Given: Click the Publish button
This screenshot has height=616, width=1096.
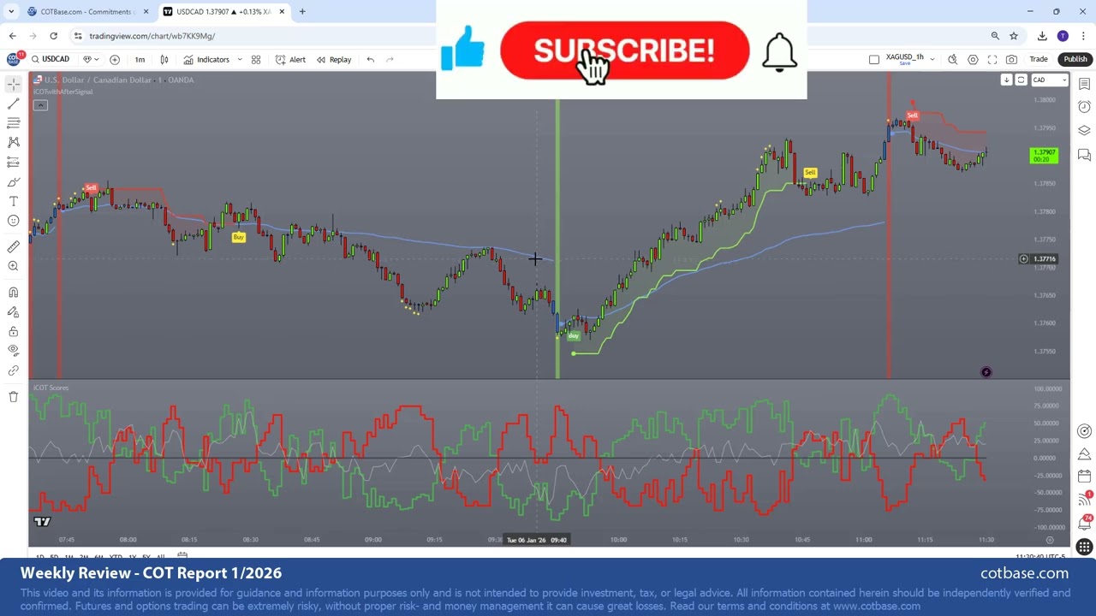Looking at the screenshot, I should (1075, 59).
